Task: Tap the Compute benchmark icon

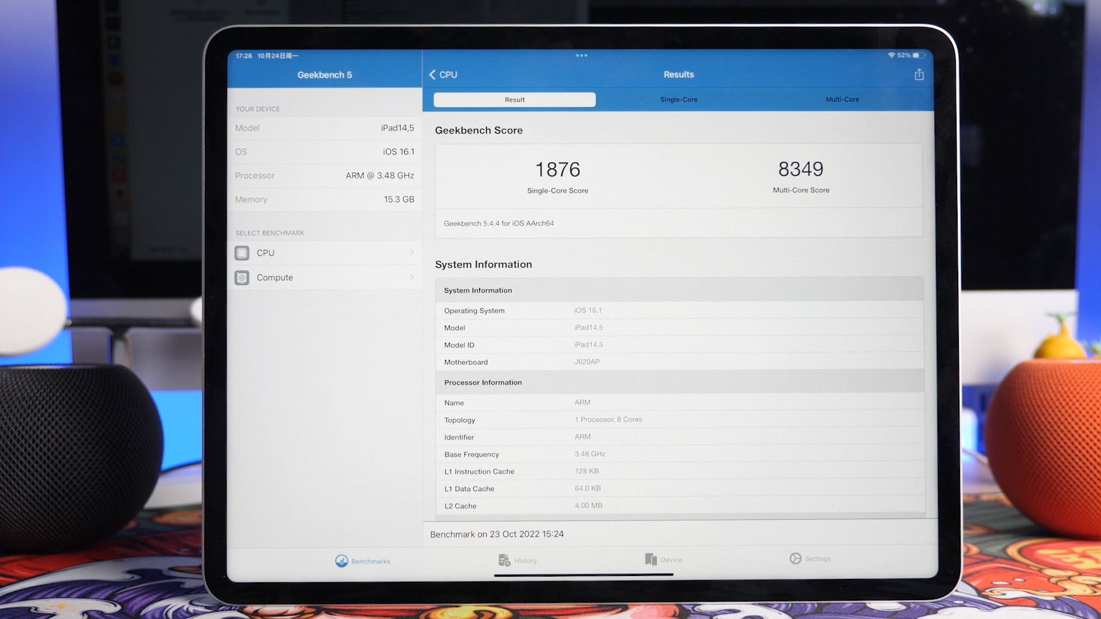Action: point(242,278)
